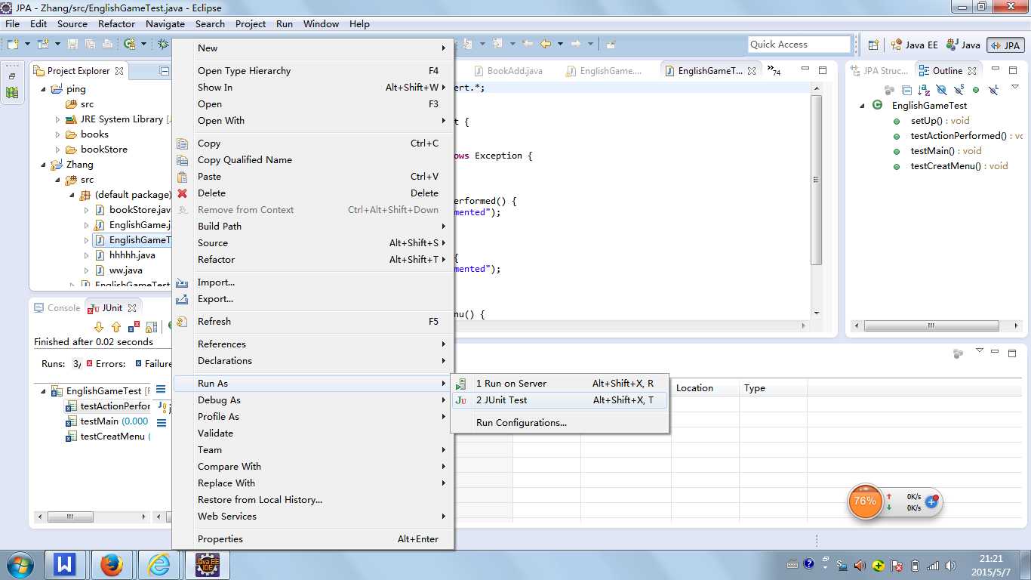Collapse EnglishGameTest in JUnit results

pyautogui.click(x=42, y=391)
